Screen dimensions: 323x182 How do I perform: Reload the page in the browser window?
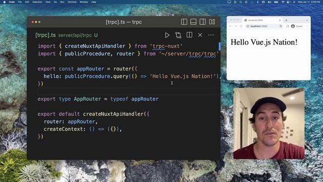241,26
